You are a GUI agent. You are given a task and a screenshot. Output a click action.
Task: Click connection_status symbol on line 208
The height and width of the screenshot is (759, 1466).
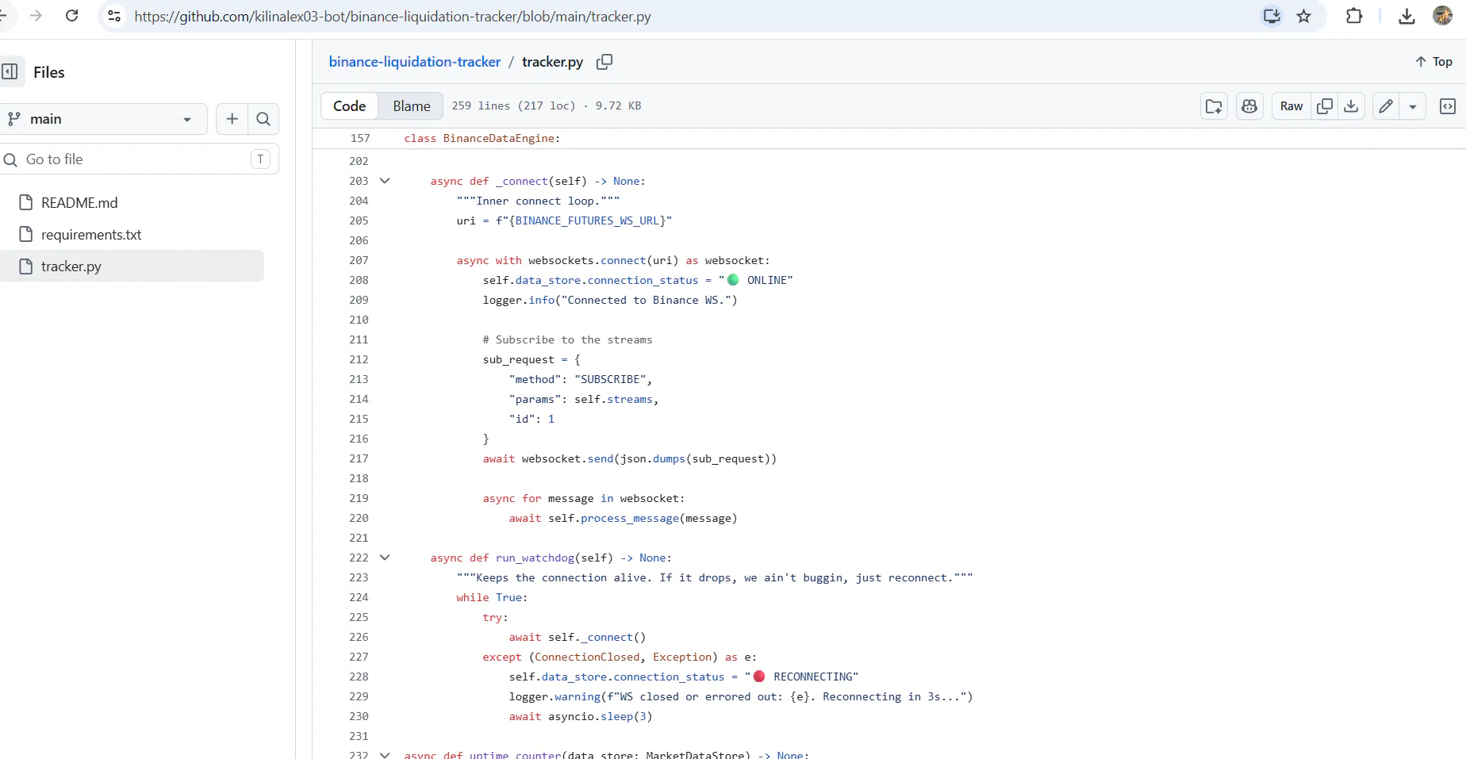click(x=643, y=280)
